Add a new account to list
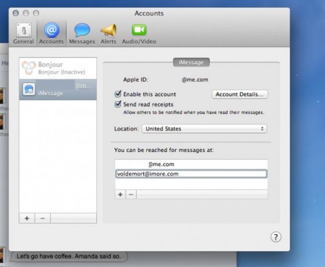The width and height of the screenshot is (325, 267). [x=27, y=219]
